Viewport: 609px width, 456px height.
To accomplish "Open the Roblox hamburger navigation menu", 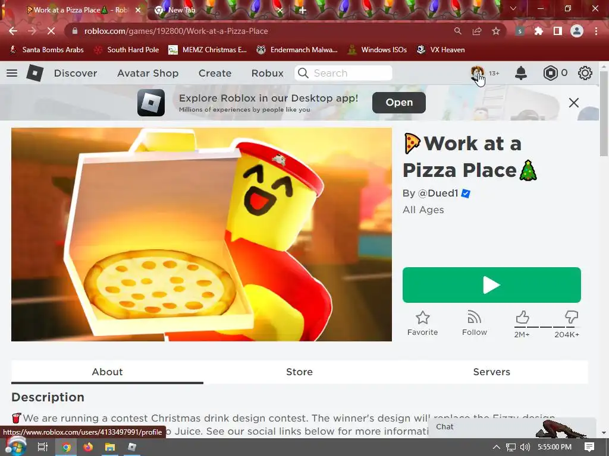I will pyautogui.click(x=12, y=73).
